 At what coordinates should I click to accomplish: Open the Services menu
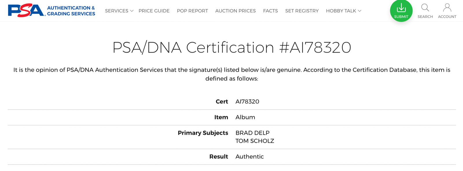(x=117, y=11)
